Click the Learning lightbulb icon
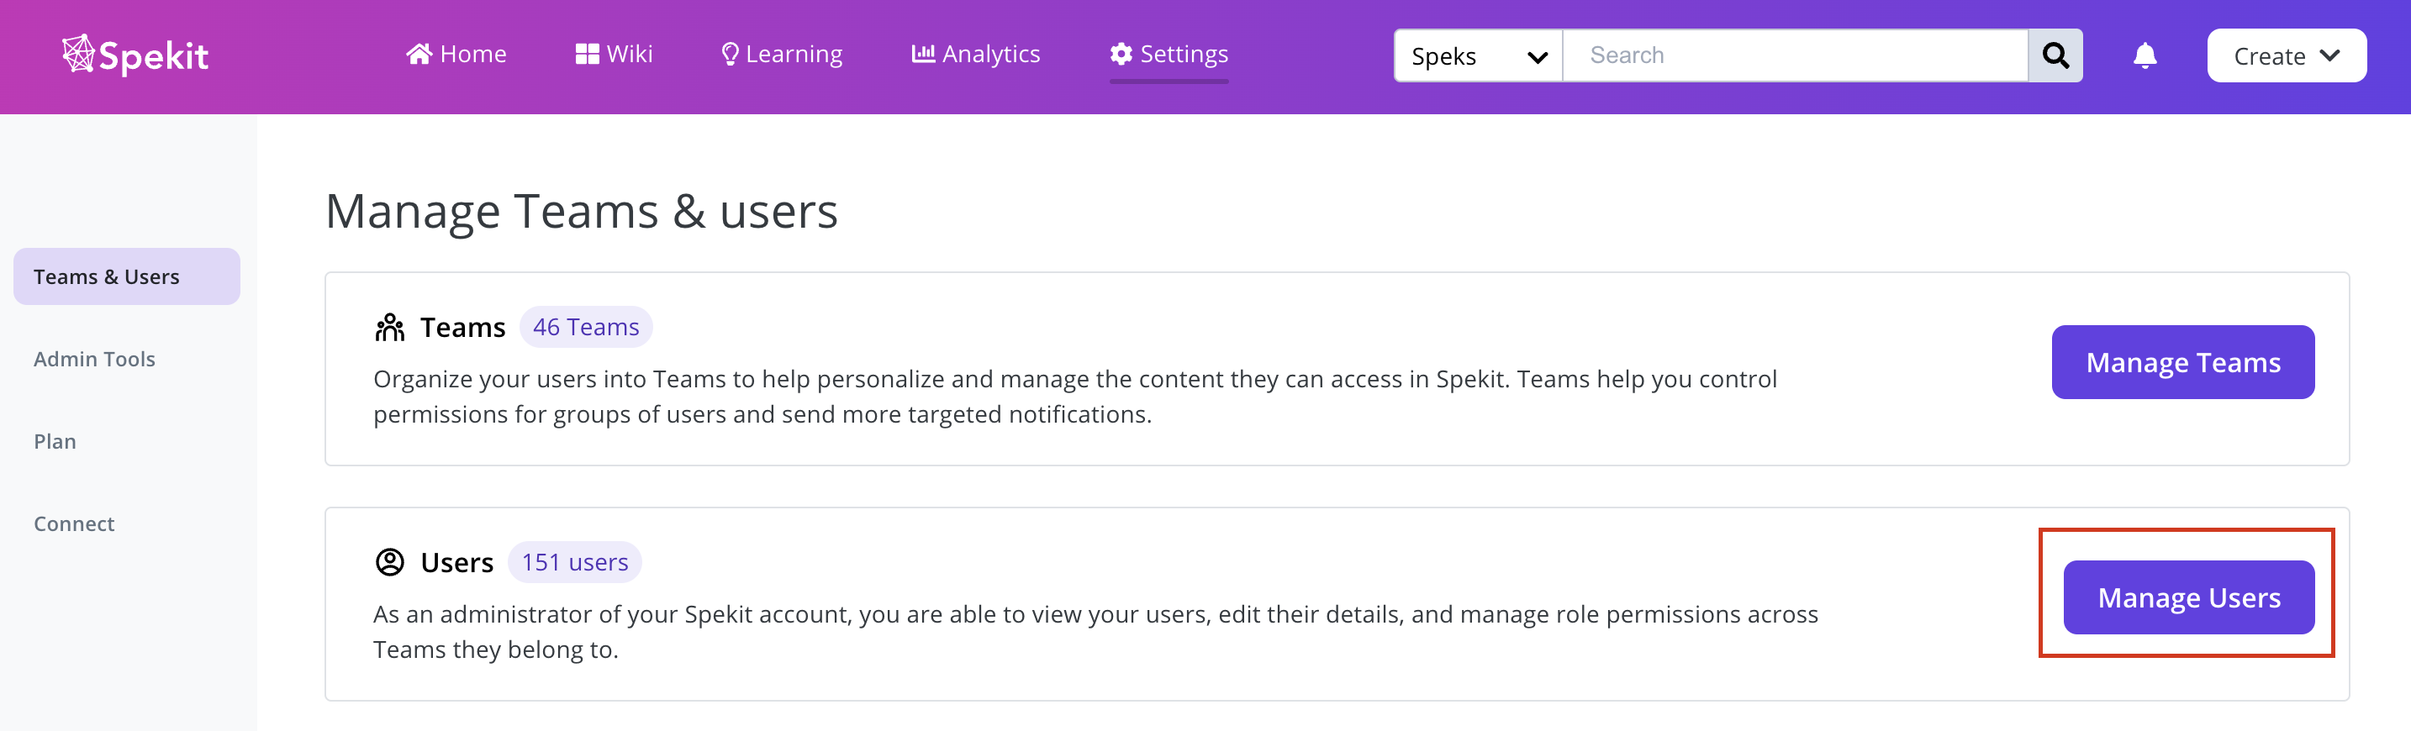Viewport: 2411px width, 731px height. [x=730, y=55]
